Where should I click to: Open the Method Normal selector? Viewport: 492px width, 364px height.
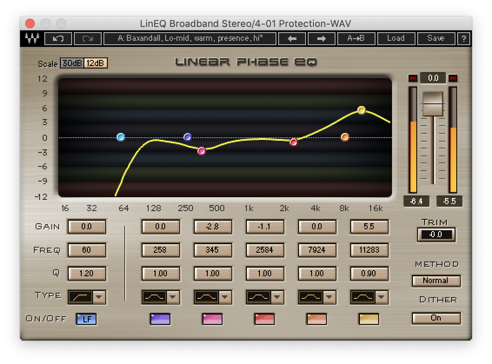coord(436,281)
